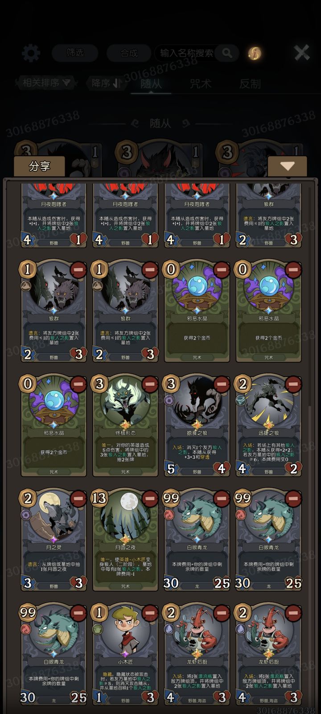Remove 终极形态 card with minus icon
Image resolution: width=321 pixels, height=714 pixels.
coord(149,384)
